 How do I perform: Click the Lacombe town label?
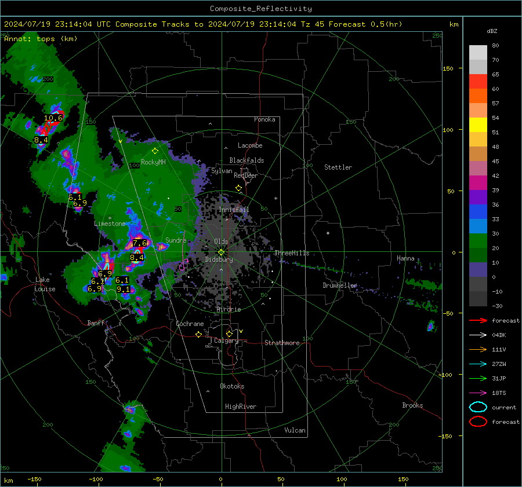pos(250,145)
